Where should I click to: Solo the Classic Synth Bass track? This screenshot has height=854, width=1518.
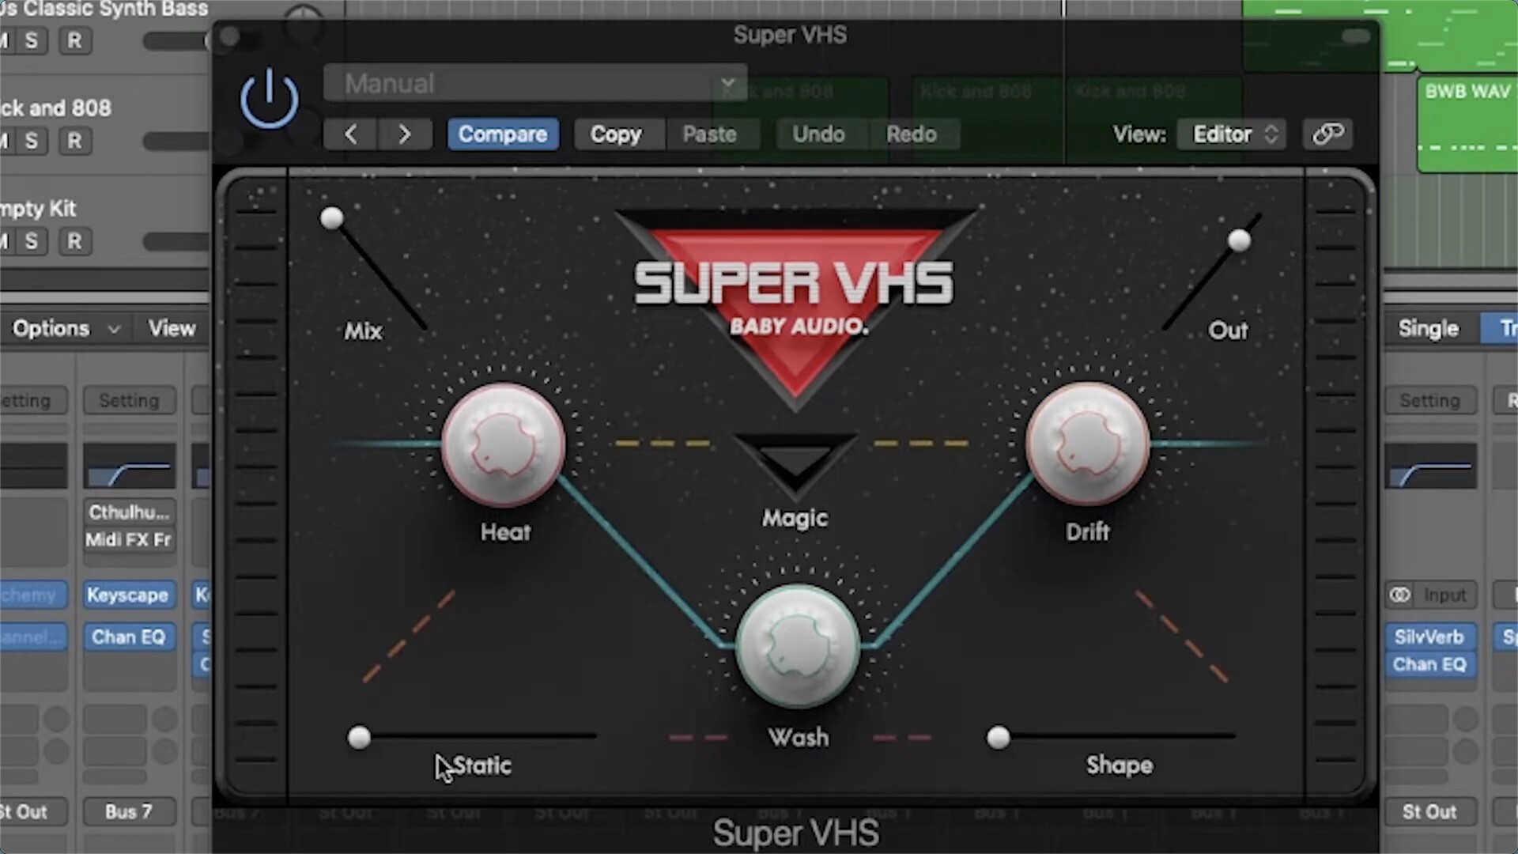(x=32, y=41)
